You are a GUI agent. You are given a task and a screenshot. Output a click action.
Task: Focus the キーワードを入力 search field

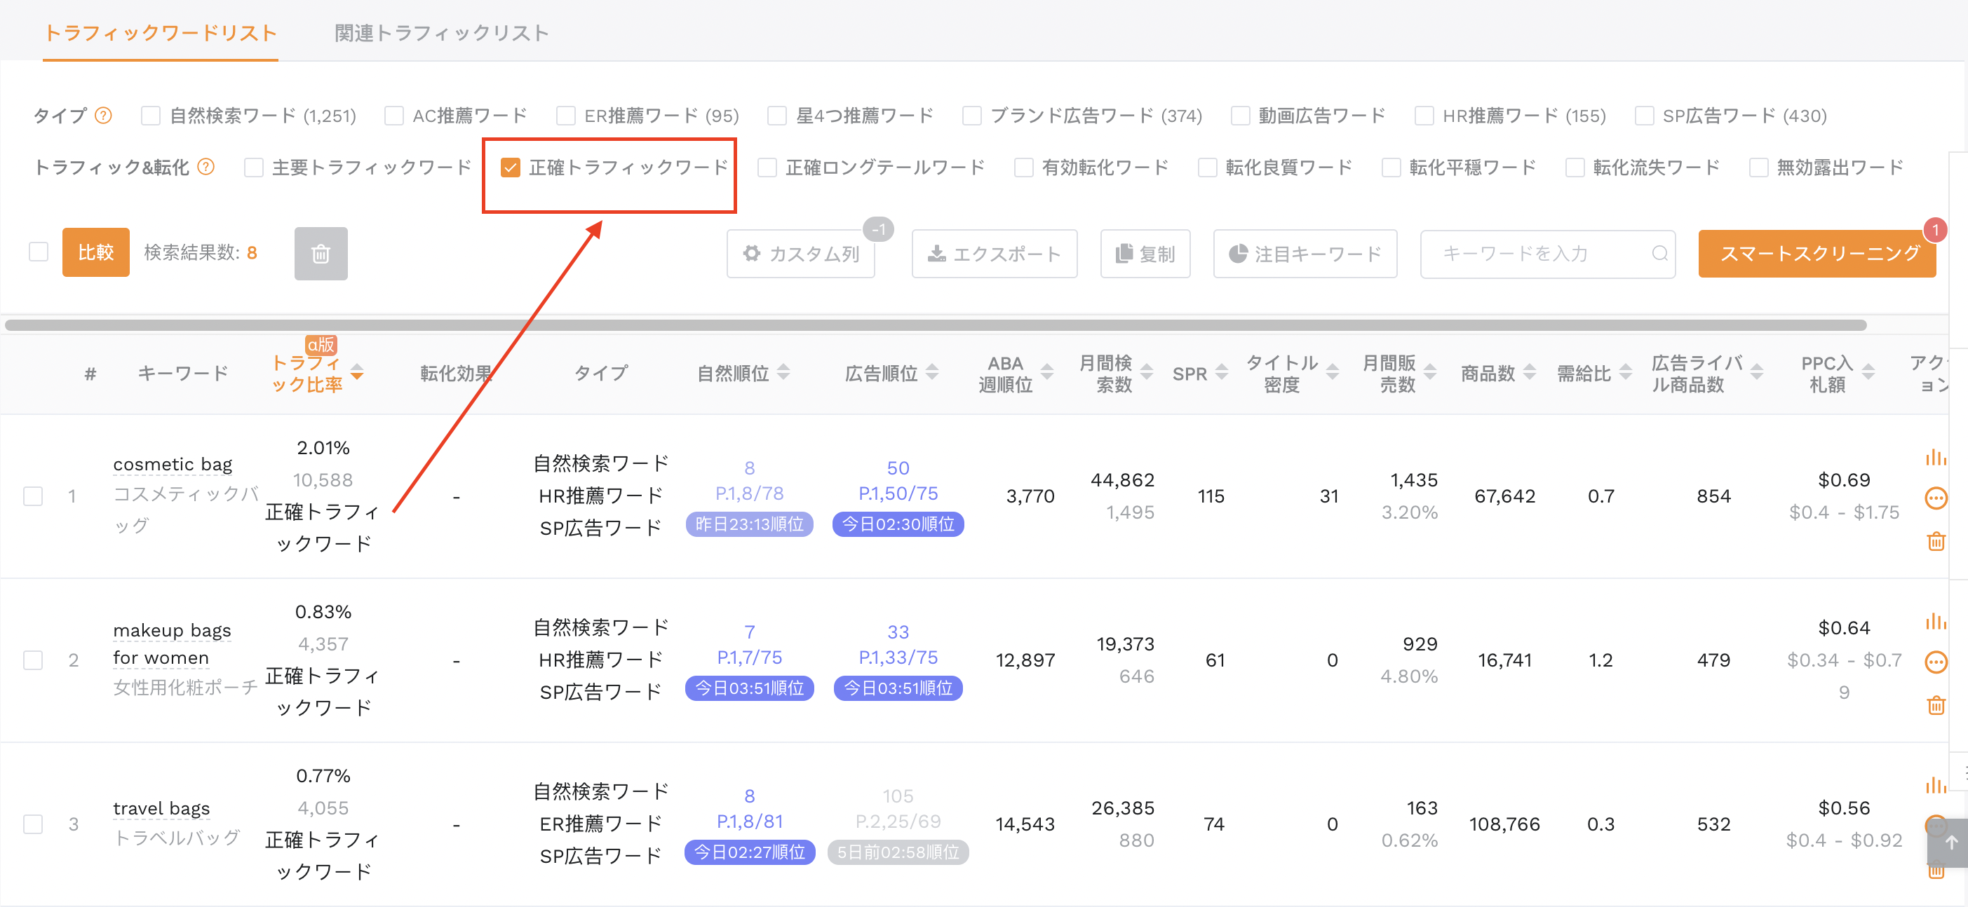click(x=1548, y=254)
